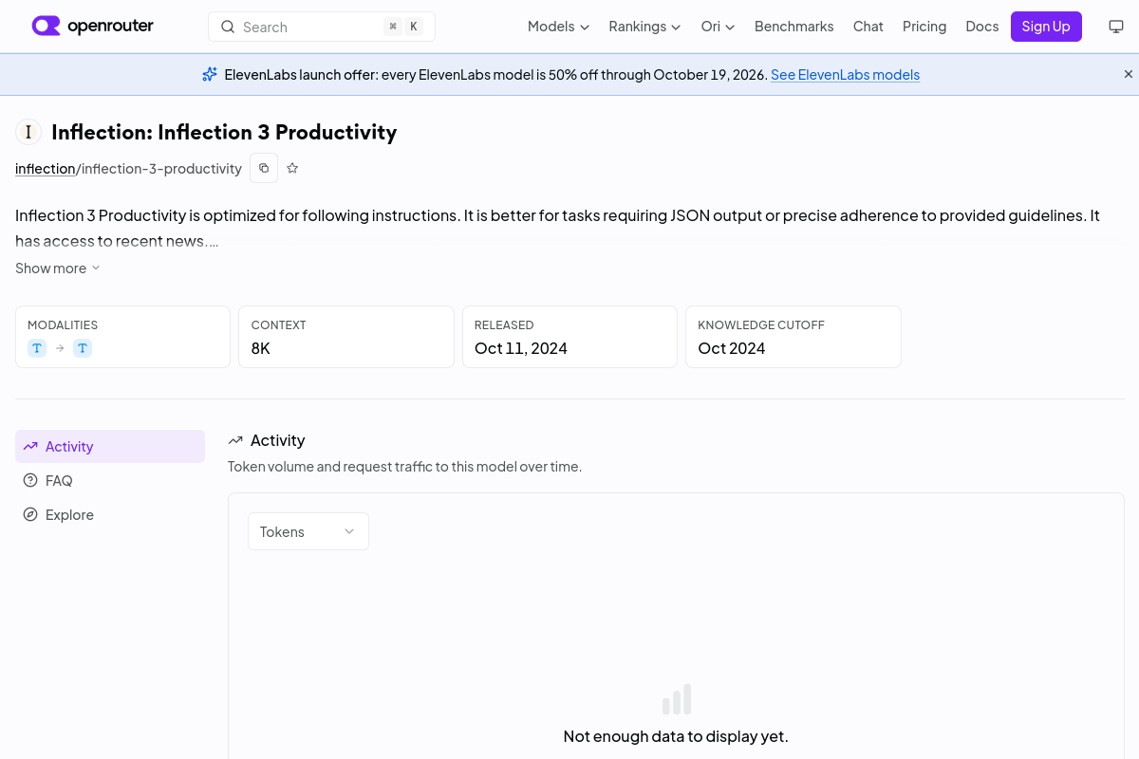Viewport: 1139px width, 759px height.
Task: Click the Activity heading trend icon
Action: pyautogui.click(x=235, y=440)
